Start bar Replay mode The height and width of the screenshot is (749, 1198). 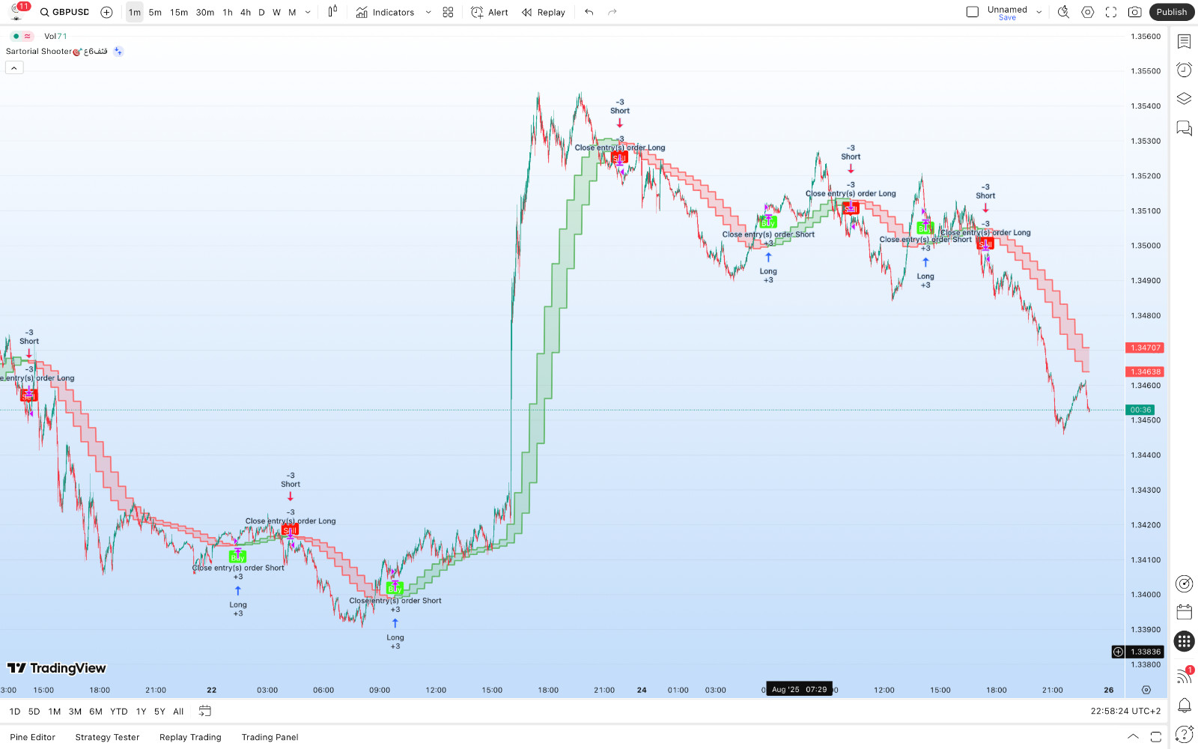coord(544,12)
